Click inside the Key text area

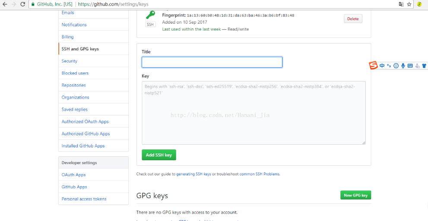click(x=254, y=113)
